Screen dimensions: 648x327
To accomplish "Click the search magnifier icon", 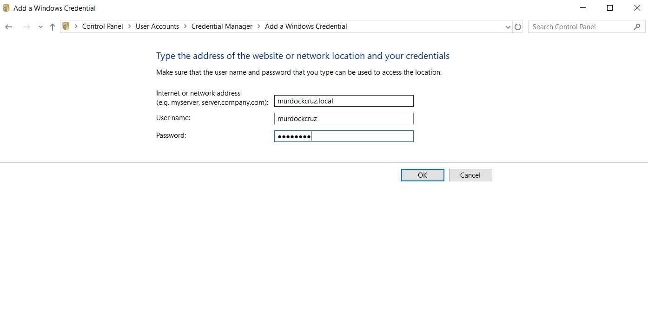I will [x=637, y=26].
